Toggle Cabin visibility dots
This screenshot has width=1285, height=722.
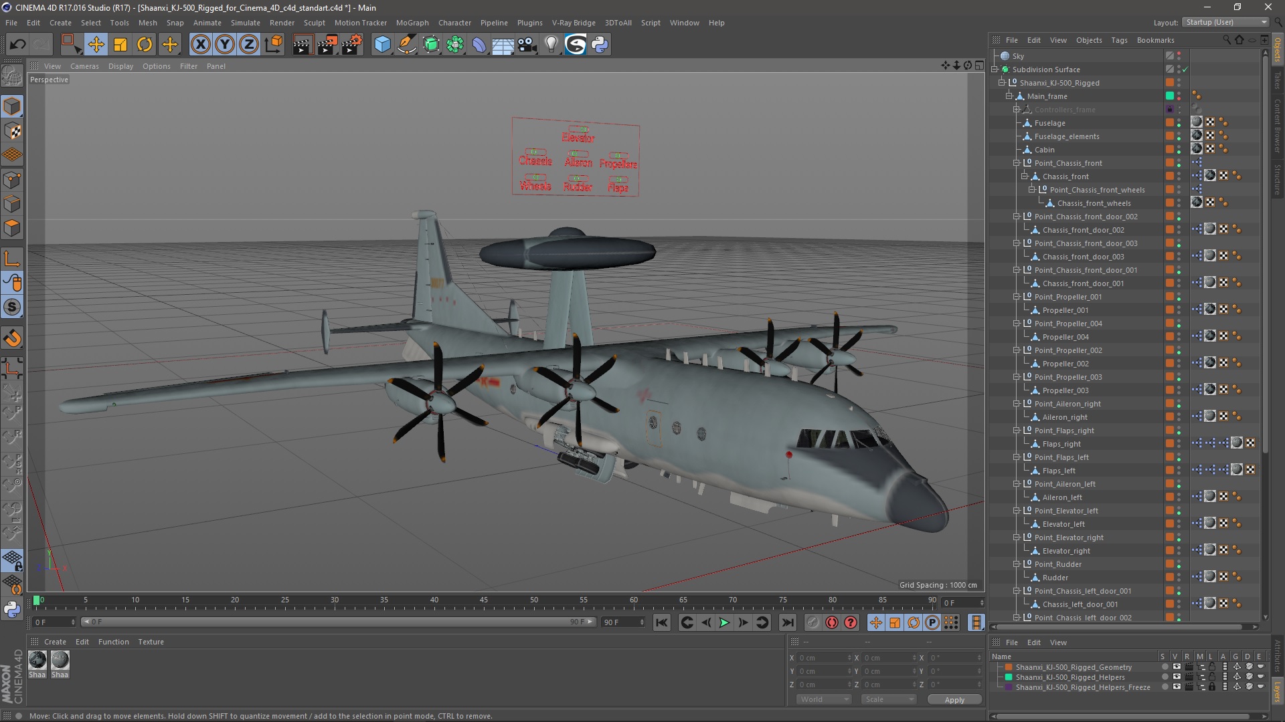pos(1179,150)
